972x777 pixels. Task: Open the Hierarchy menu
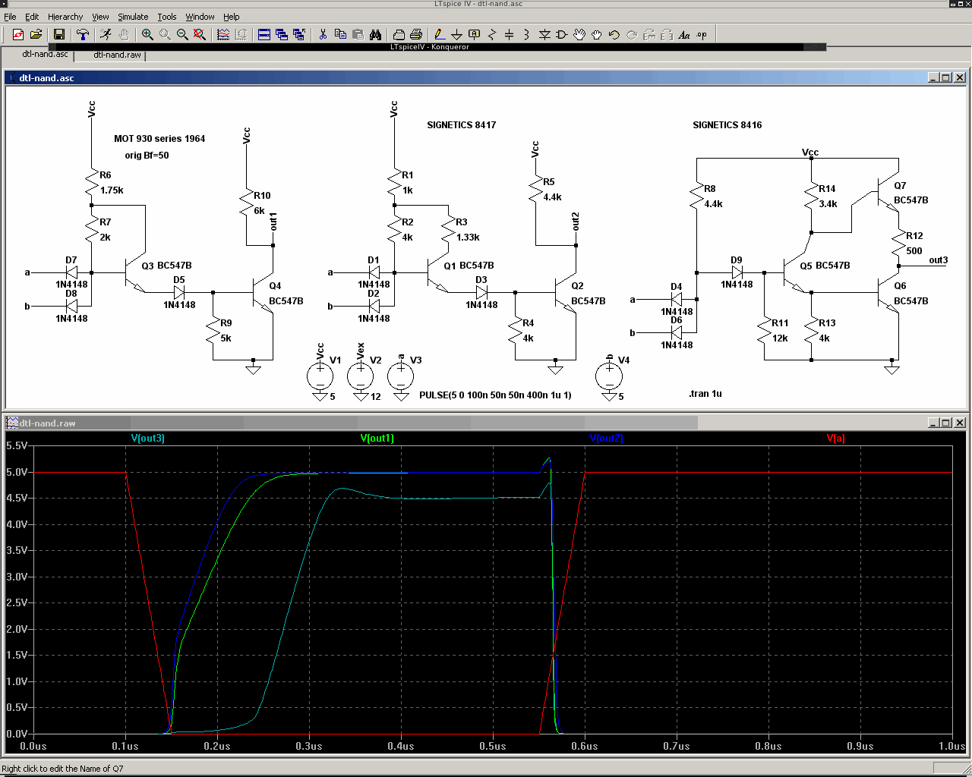(x=65, y=17)
